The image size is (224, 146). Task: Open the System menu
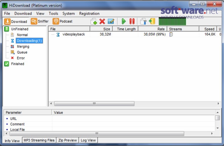click(69, 13)
